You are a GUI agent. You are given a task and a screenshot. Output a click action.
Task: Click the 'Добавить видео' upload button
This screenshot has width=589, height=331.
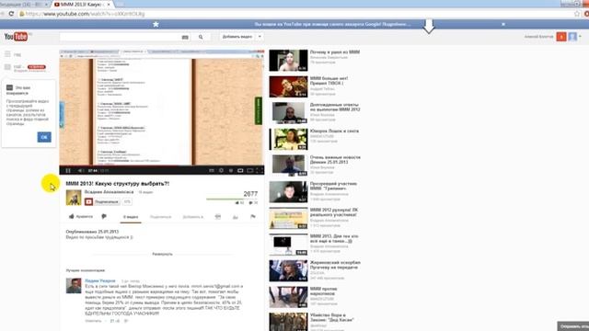pyautogui.click(x=237, y=37)
